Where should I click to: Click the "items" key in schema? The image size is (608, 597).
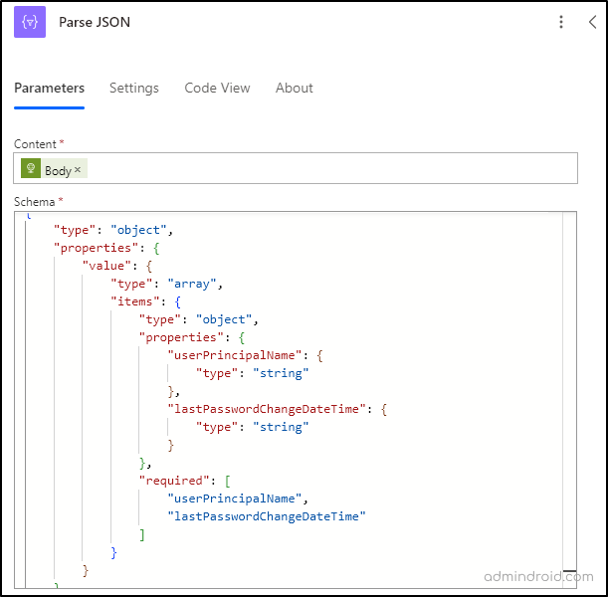(135, 301)
